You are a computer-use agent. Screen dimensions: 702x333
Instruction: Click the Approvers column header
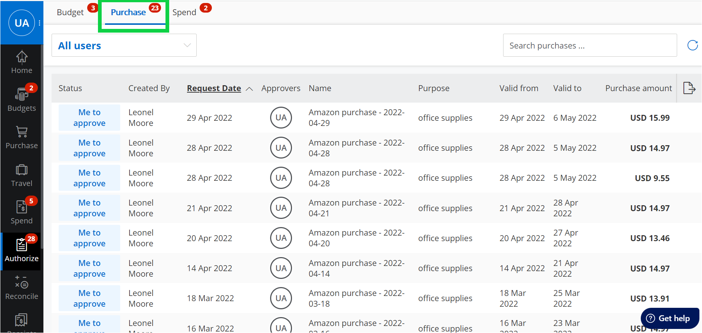pos(281,88)
